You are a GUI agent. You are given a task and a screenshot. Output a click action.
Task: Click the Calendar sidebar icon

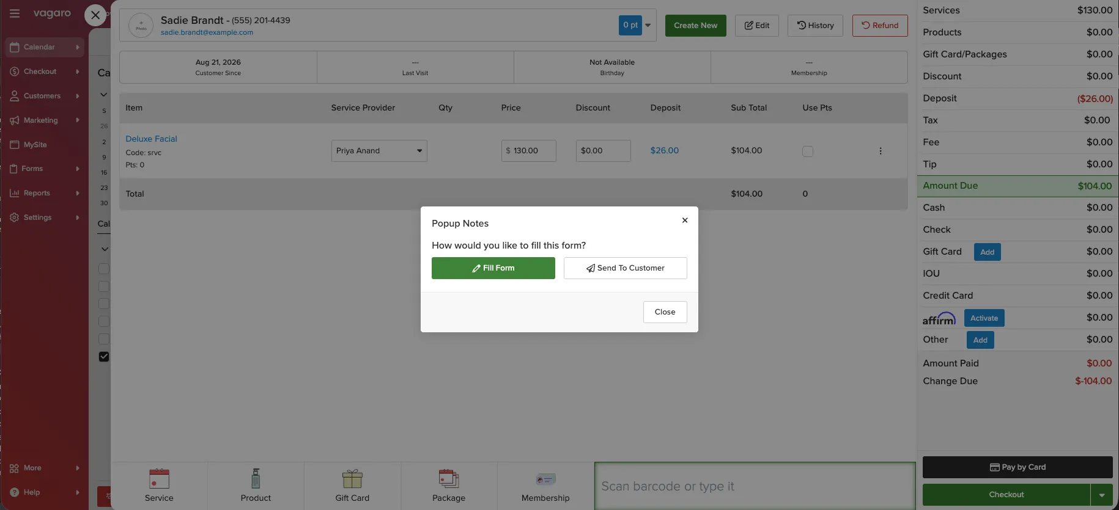pyautogui.click(x=15, y=47)
